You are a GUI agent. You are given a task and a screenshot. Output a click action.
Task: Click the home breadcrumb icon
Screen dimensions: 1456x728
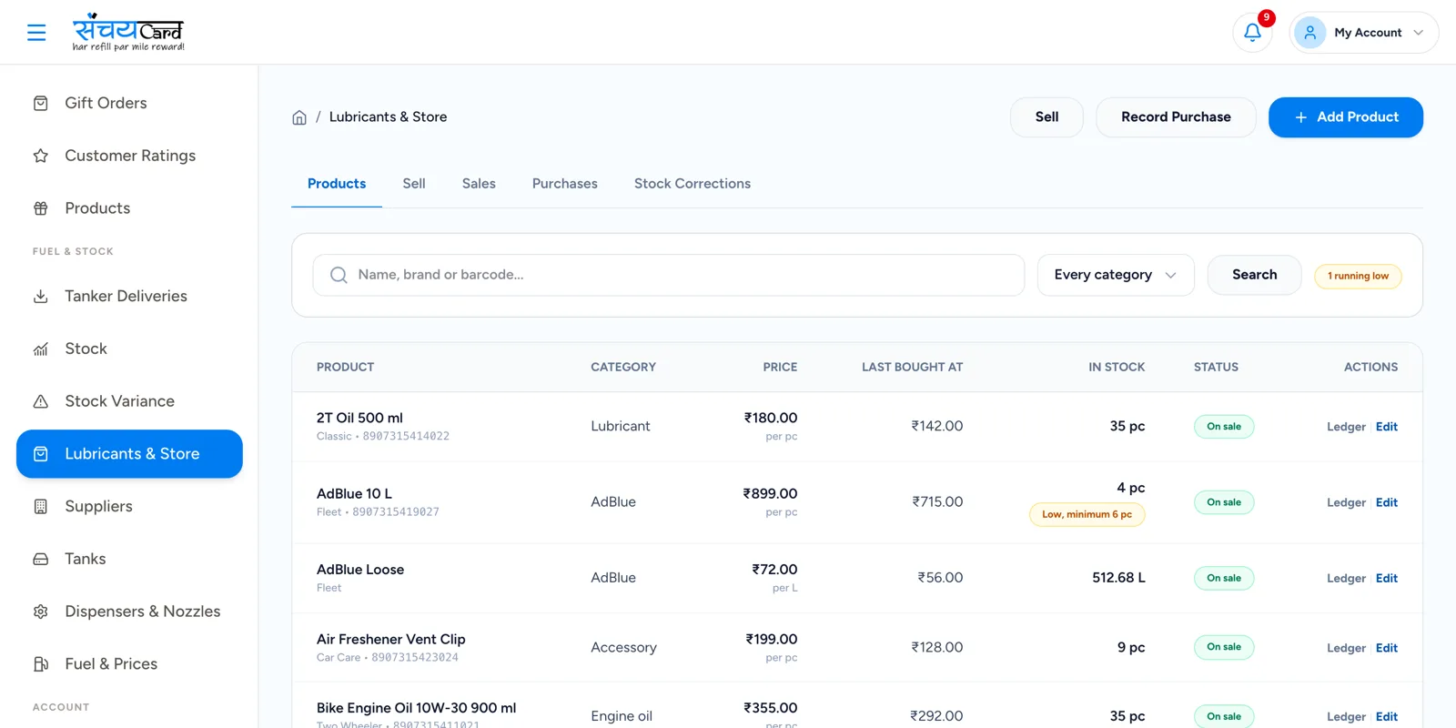[x=299, y=117]
